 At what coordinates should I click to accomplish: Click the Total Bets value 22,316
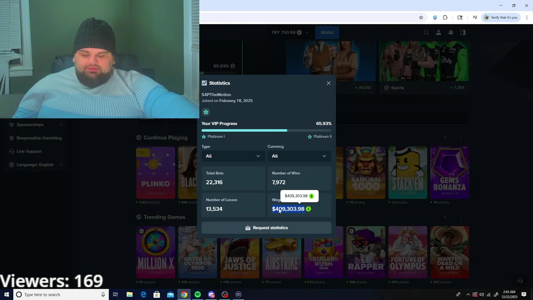[214, 182]
